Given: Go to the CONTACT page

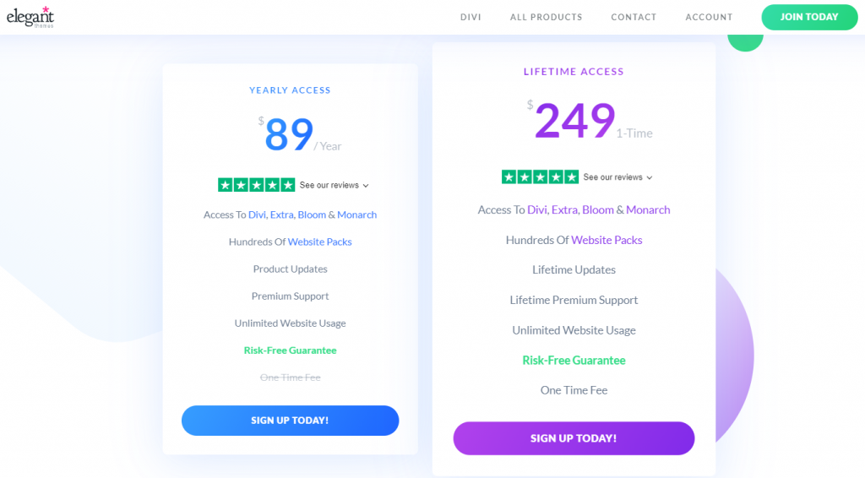Looking at the screenshot, I should (634, 17).
